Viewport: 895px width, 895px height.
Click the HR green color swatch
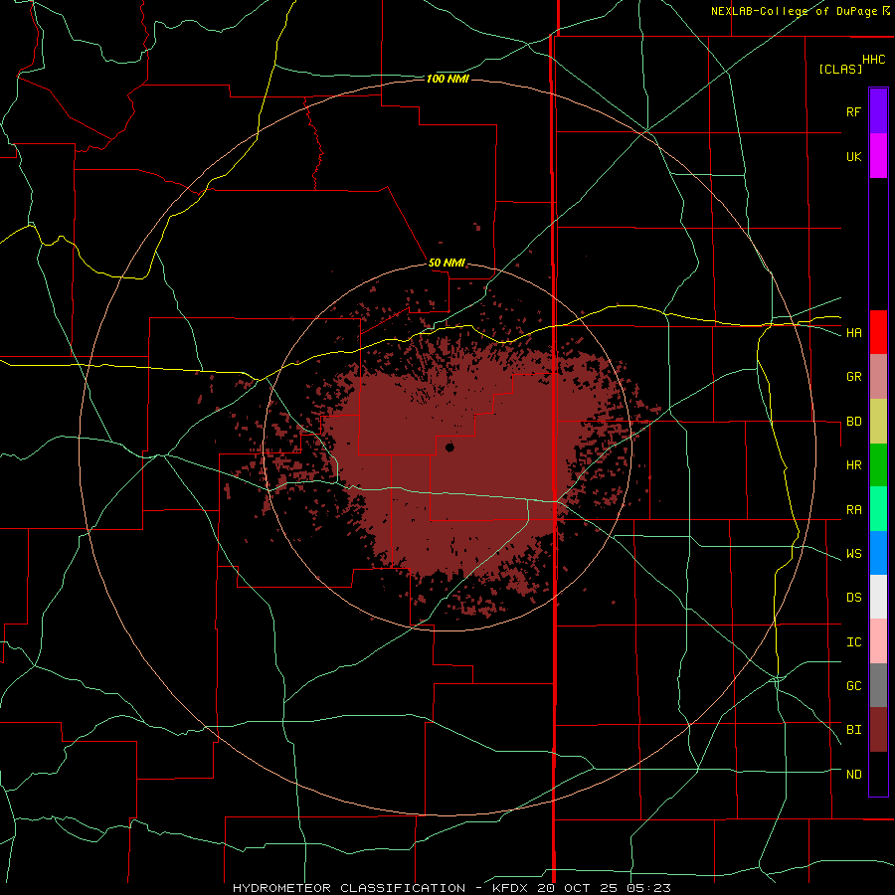878,465
